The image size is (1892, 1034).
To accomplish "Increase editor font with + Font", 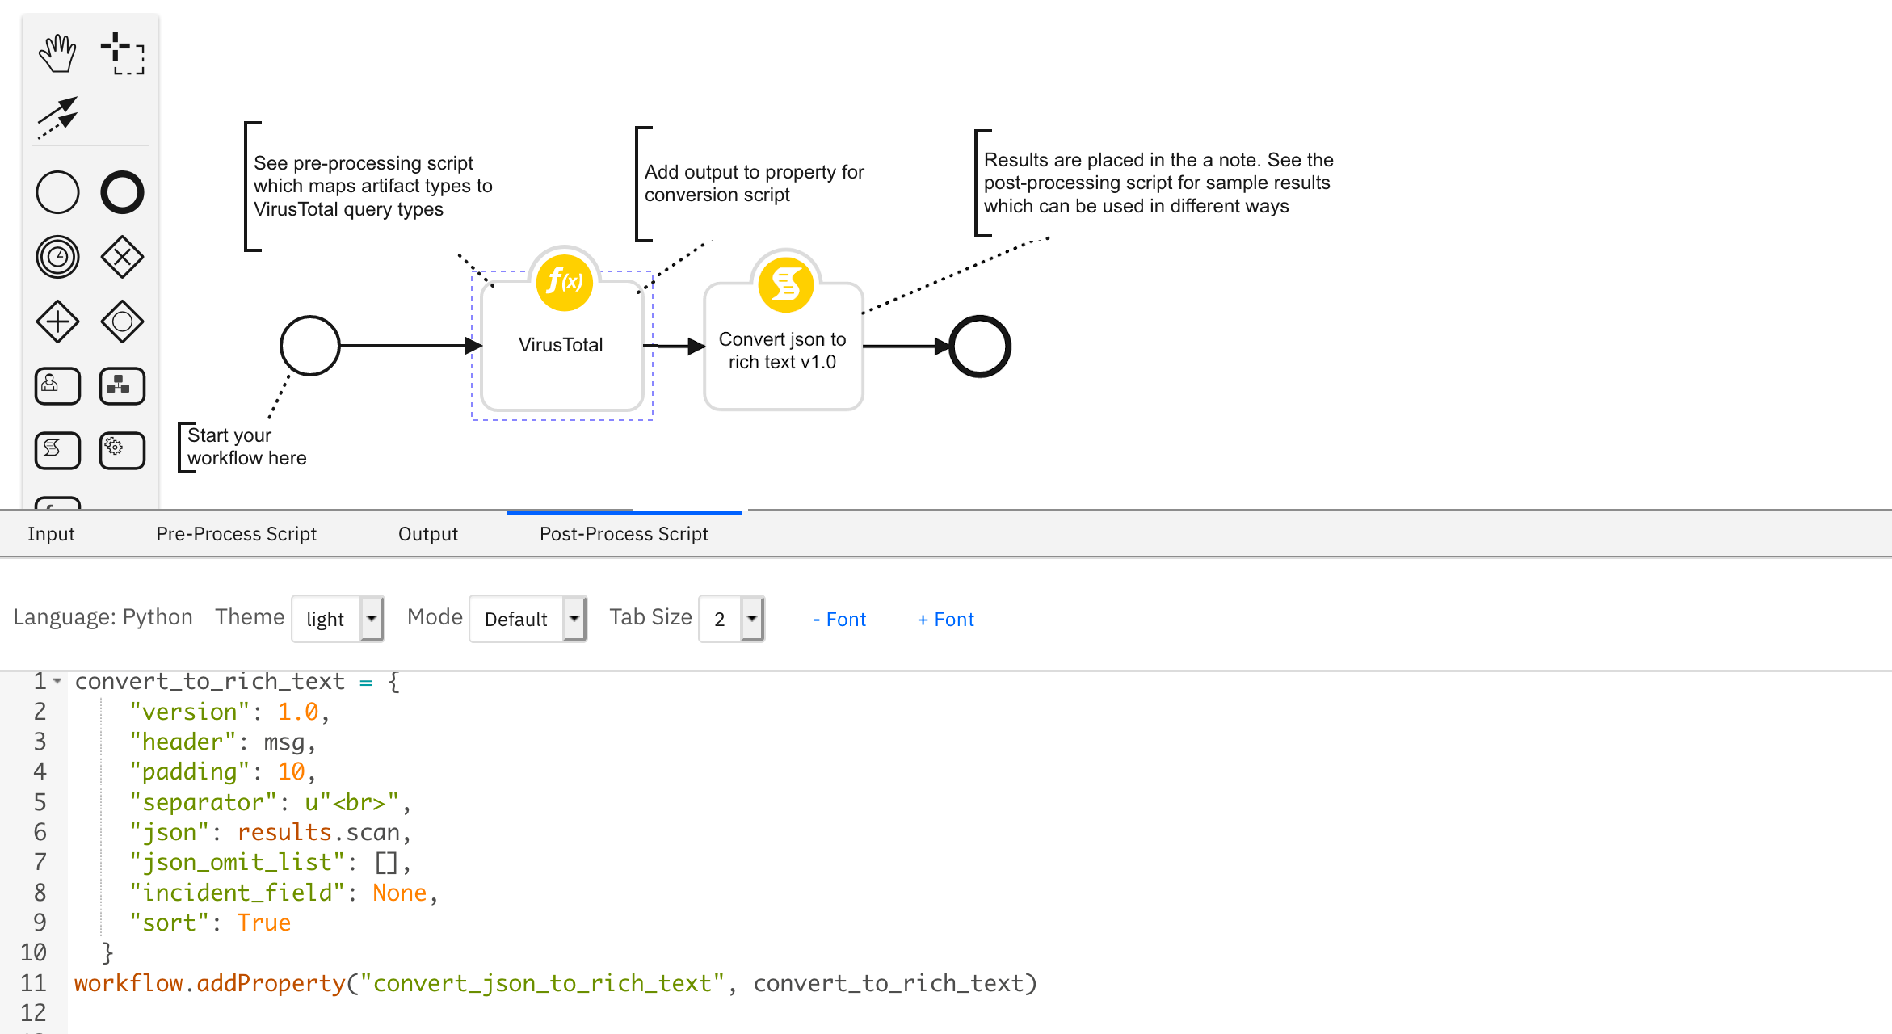I will [x=946, y=620].
